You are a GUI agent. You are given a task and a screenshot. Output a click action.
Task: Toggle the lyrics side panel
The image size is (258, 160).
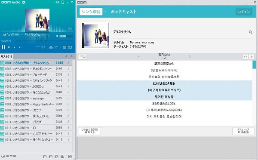[x=70, y=47]
